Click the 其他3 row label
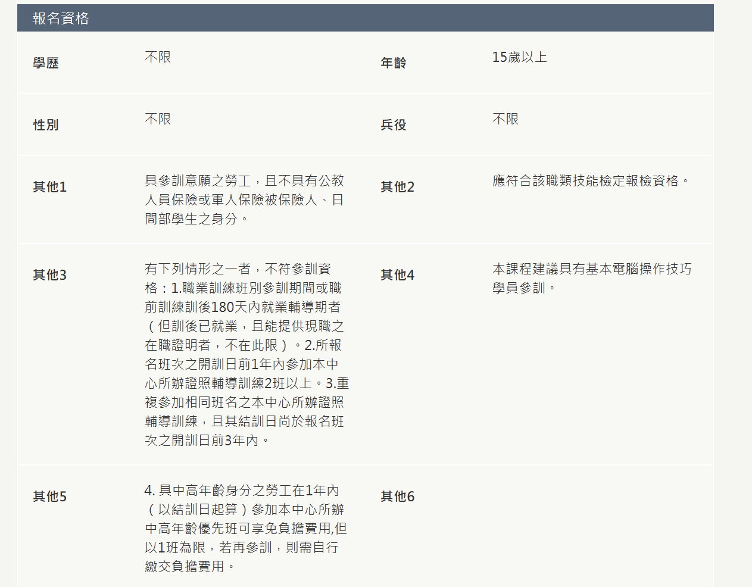The image size is (752, 587). click(49, 275)
